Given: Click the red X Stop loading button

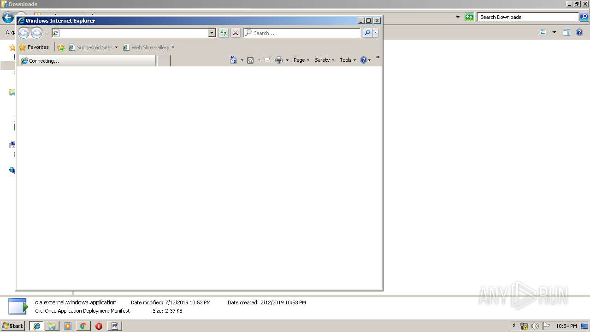Looking at the screenshot, I should click(x=235, y=33).
